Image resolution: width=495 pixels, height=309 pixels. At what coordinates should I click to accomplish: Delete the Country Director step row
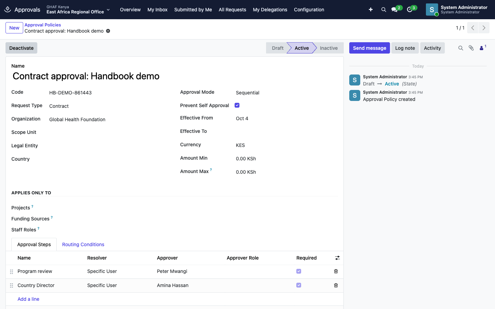coord(336,285)
